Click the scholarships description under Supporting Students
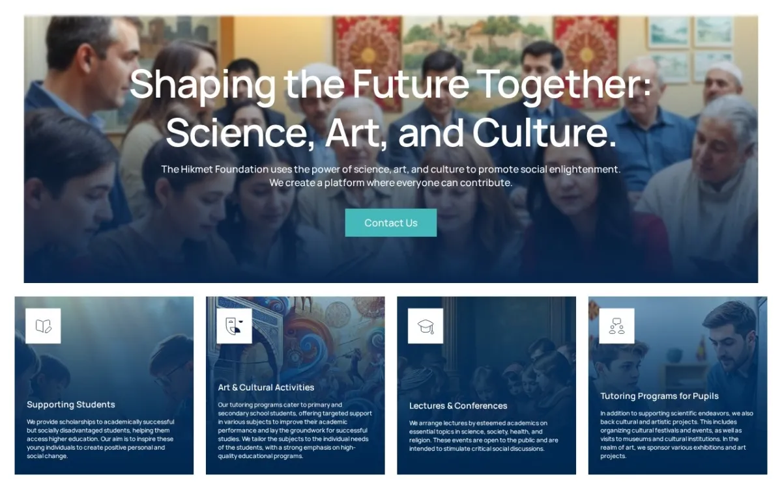The width and height of the screenshot is (782, 488). coord(100,439)
